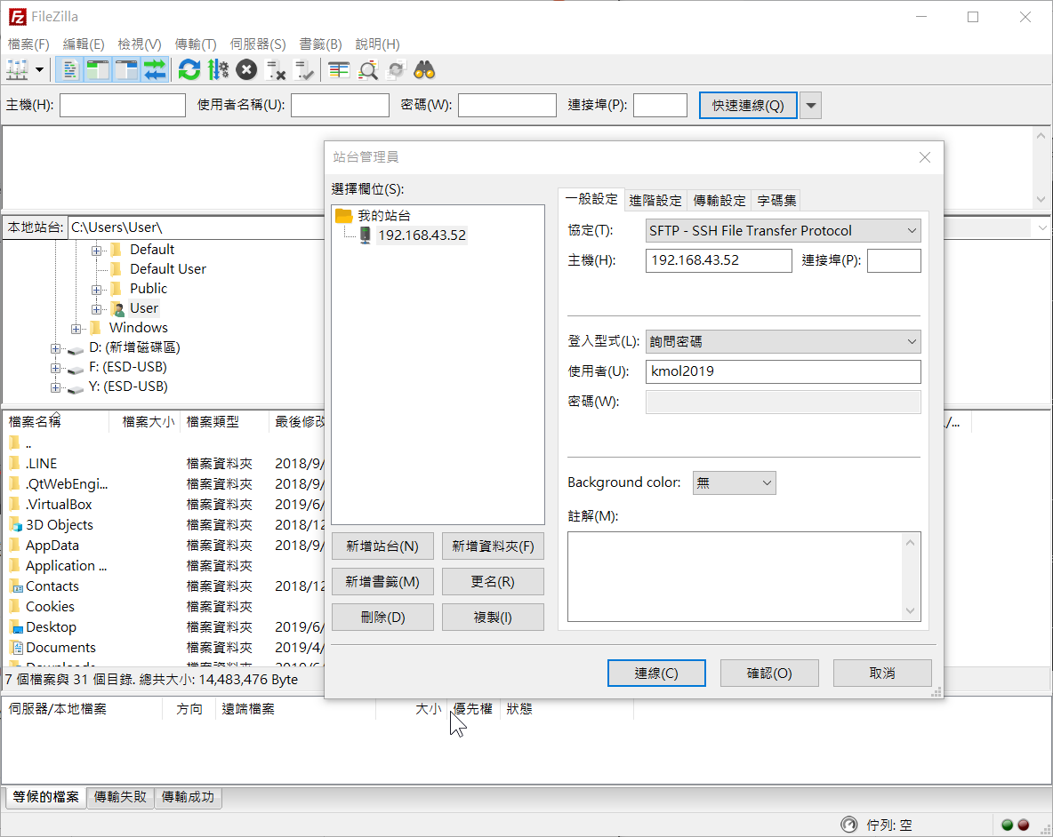Screen dimensions: 1053x837
Task: Click the Site Manager 主機(H) field with 192.168.43.52
Action: tap(719, 260)
